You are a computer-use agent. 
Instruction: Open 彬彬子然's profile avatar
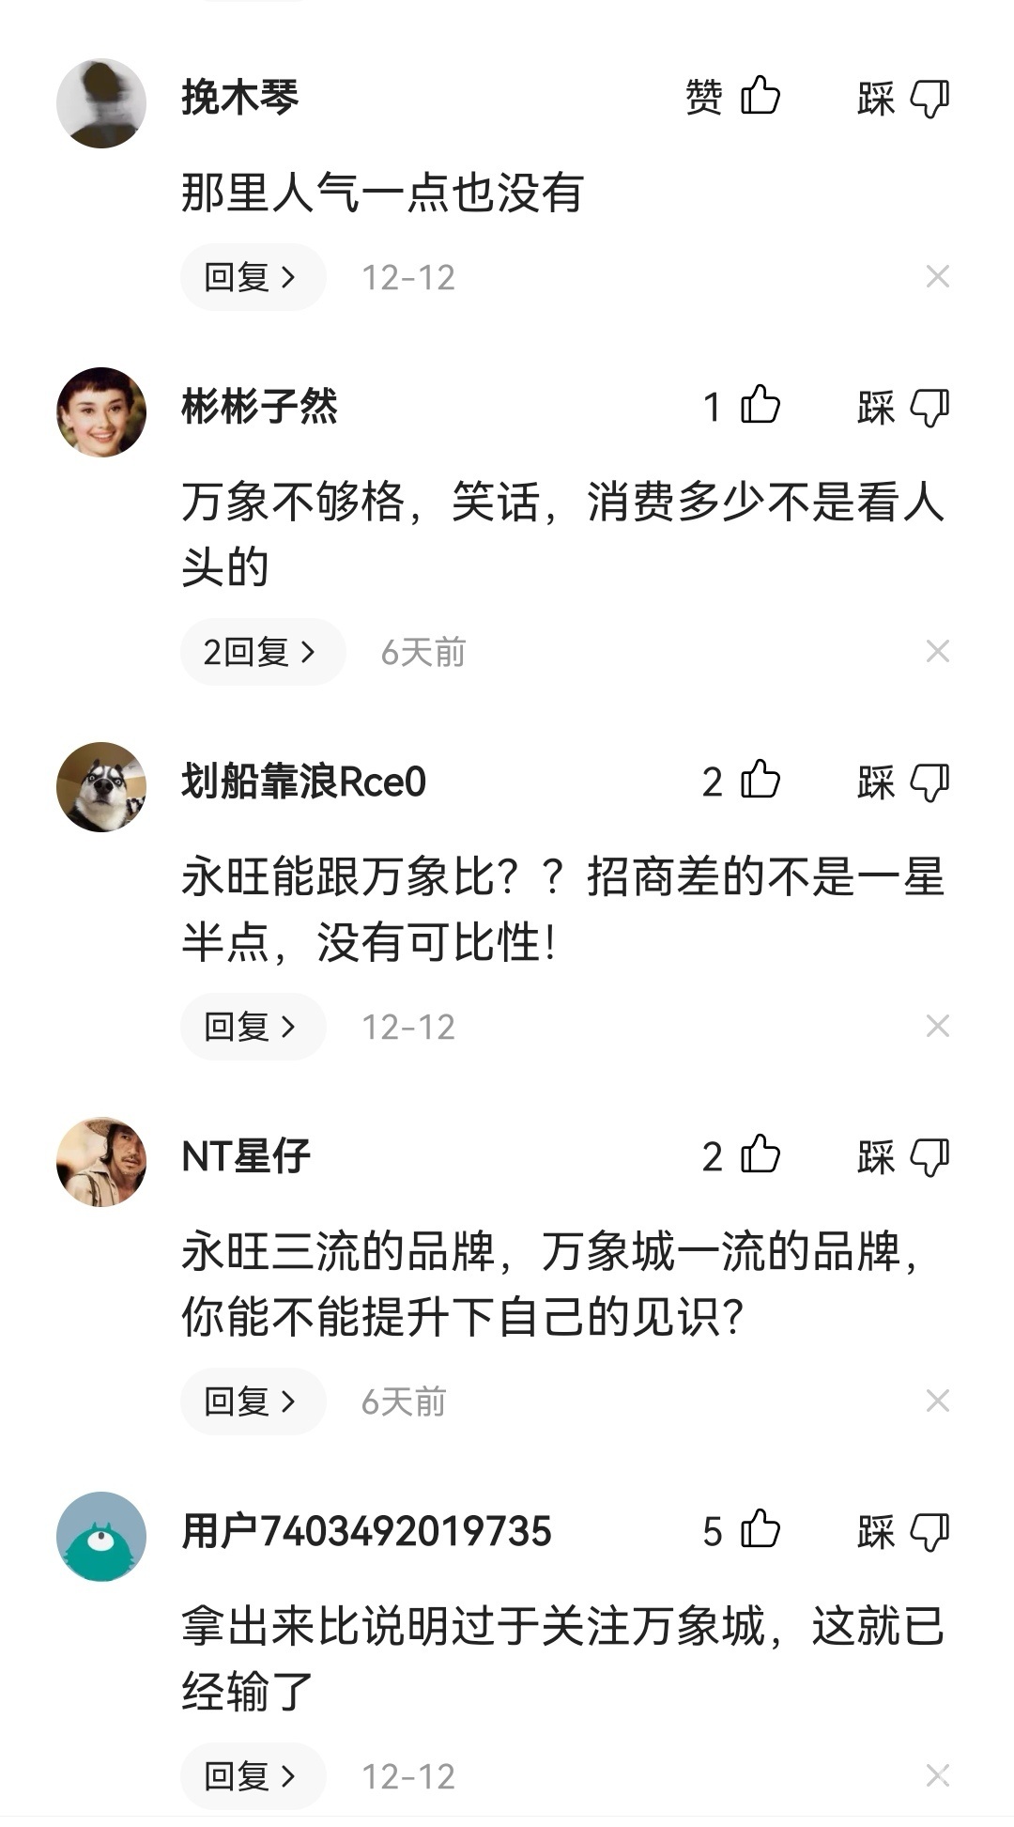coord(101,412)
